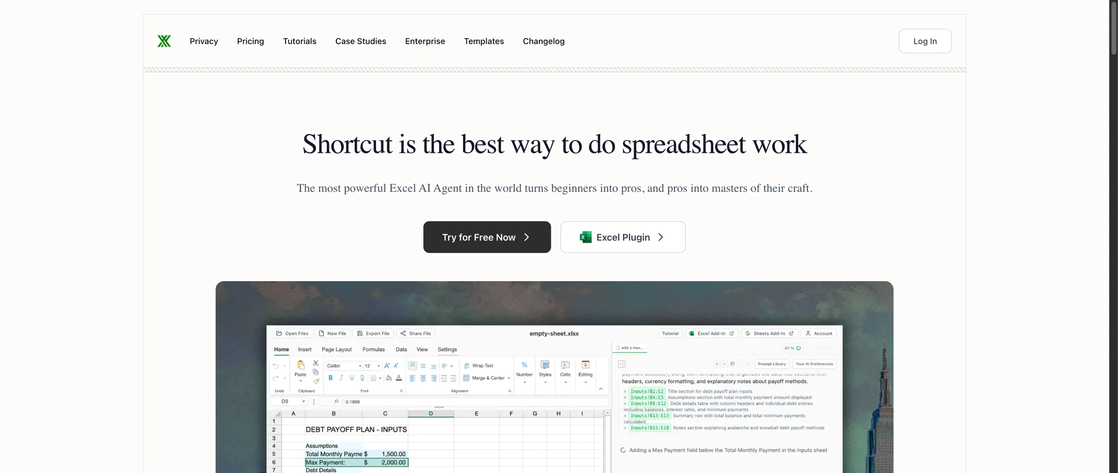Click the New File button
Screen dimensions: 1118x473
[332, 333]
